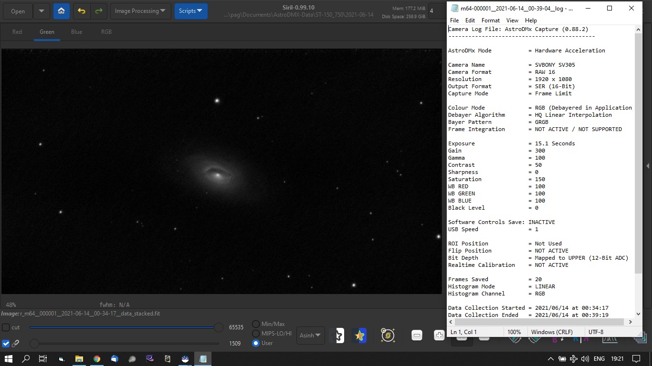The image size is (652, 366).
Task: Expand the Asinh display mode dropdown
Action: pos(311,335)
